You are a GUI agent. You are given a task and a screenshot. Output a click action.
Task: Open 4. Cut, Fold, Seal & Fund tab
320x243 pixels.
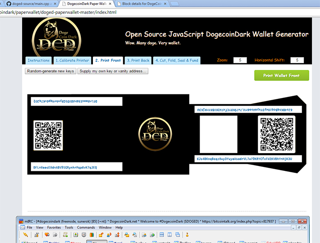[177, 61]
